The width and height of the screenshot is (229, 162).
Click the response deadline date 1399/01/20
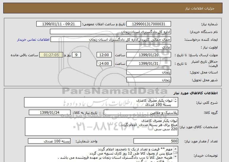coord(148,55)
